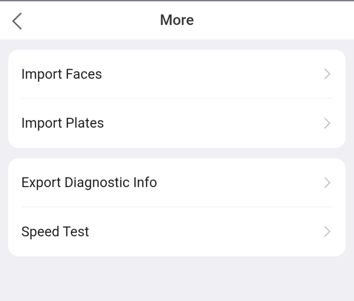Click the chevron beside Import Plates
Image resolution: width=354 pixels, height=301 pixels.
[327, 123]
